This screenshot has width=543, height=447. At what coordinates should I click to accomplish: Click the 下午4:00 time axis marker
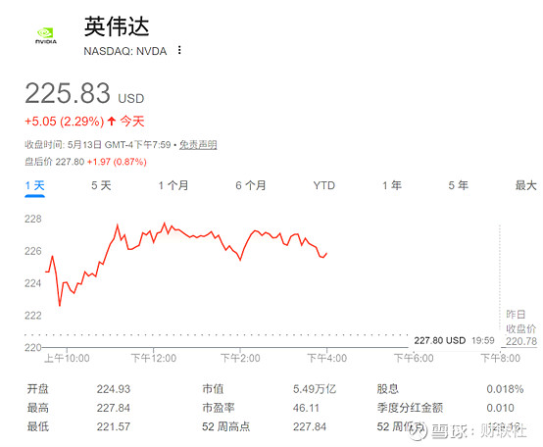pyautogui.click(x=327, y=358)
